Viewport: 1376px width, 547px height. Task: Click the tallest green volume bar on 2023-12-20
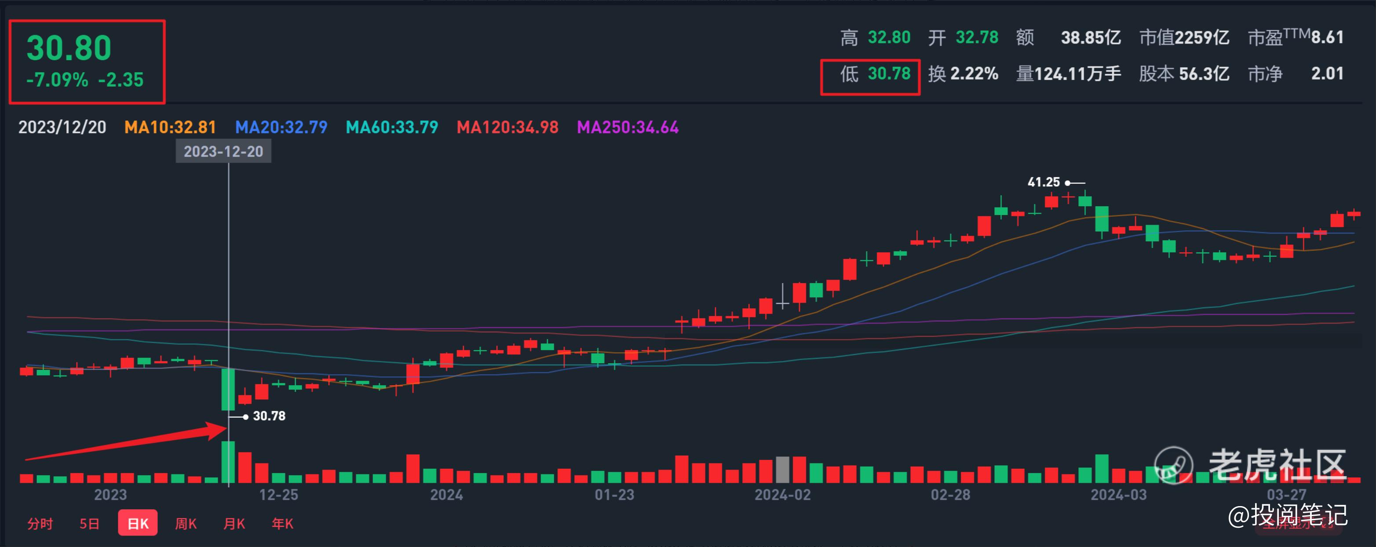pos(228,462)
